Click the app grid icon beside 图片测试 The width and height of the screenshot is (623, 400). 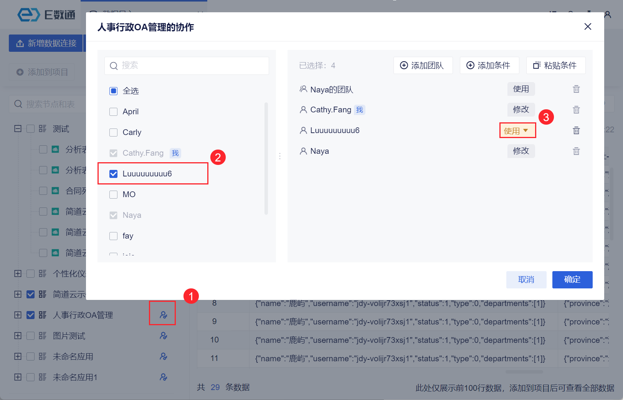point(43,336)
